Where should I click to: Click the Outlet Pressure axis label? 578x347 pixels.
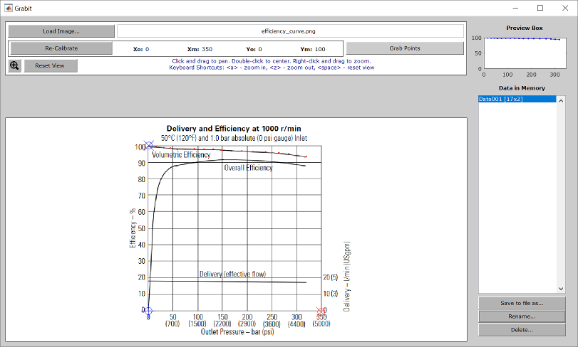(237, 332)
